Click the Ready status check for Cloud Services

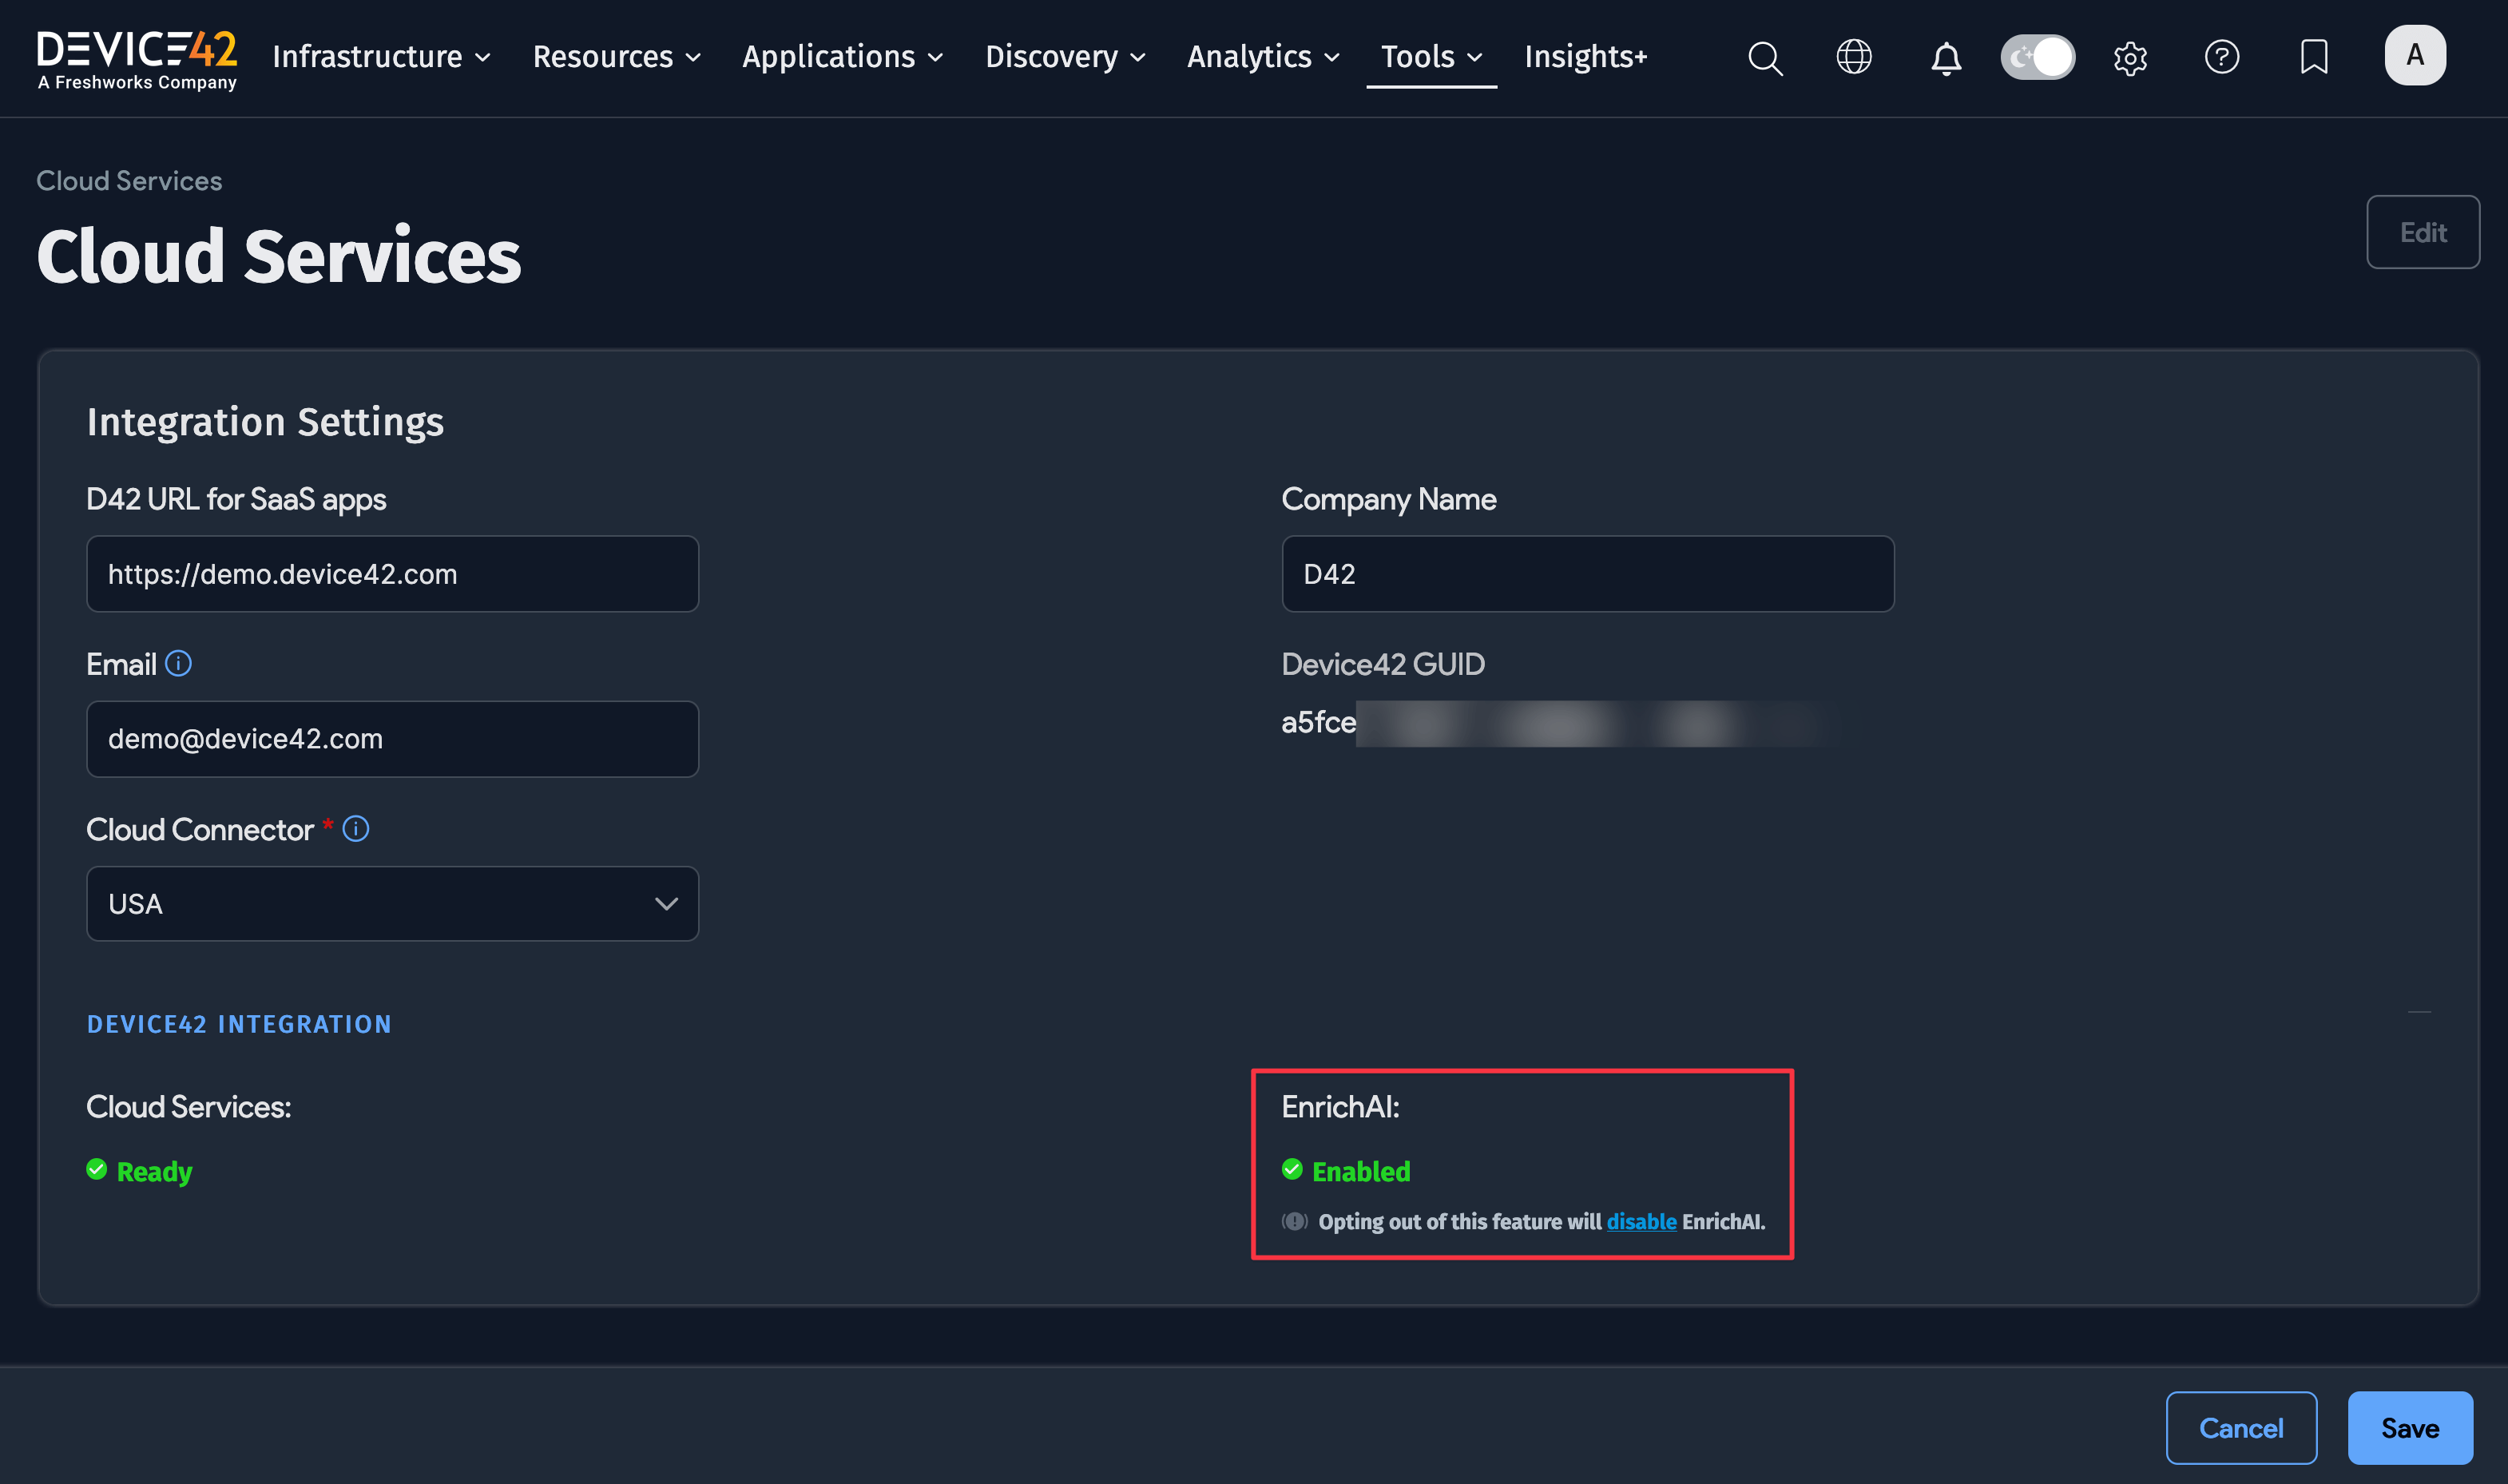click(140, 1170)
